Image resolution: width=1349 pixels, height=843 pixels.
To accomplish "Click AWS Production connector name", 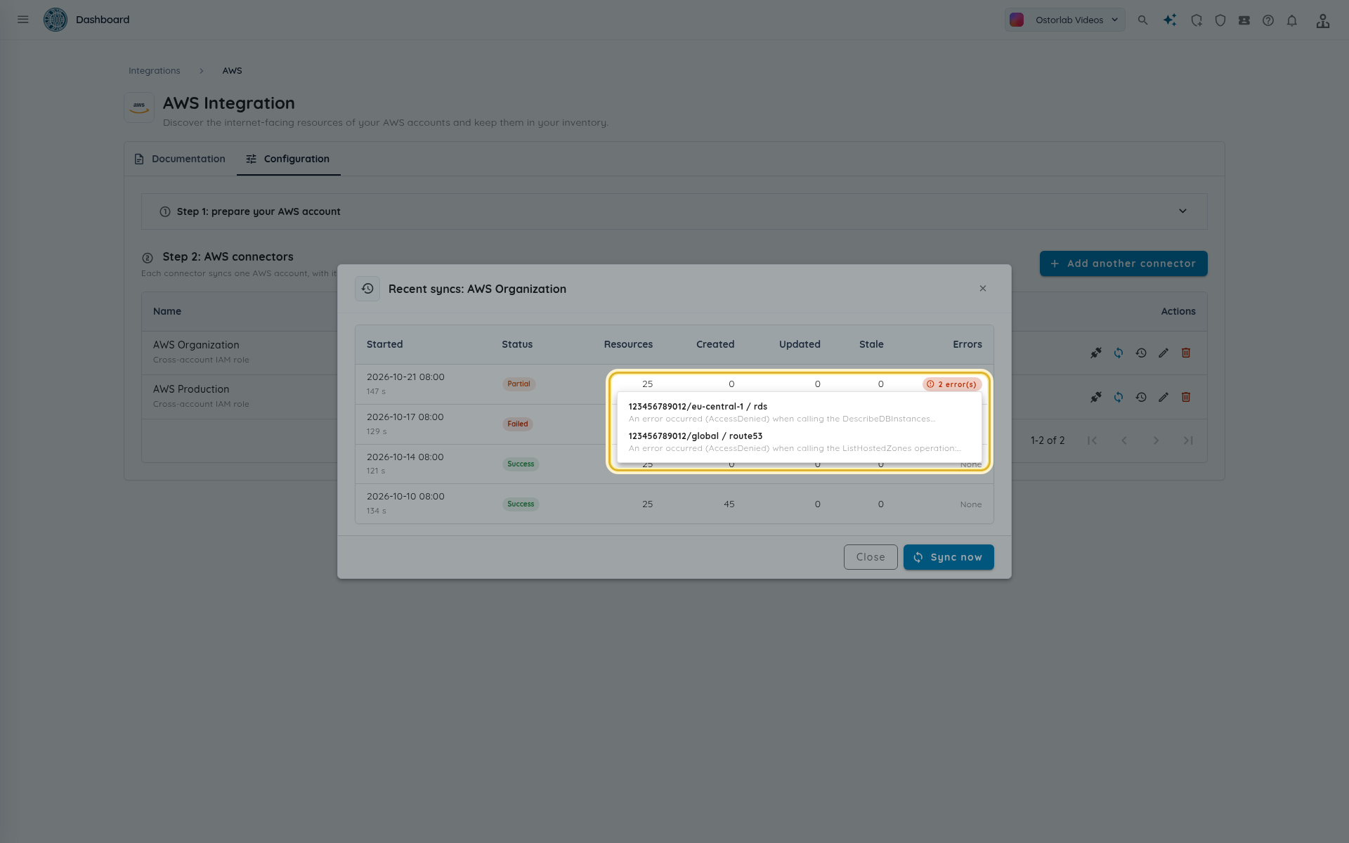I will click(x=191, y=389).
